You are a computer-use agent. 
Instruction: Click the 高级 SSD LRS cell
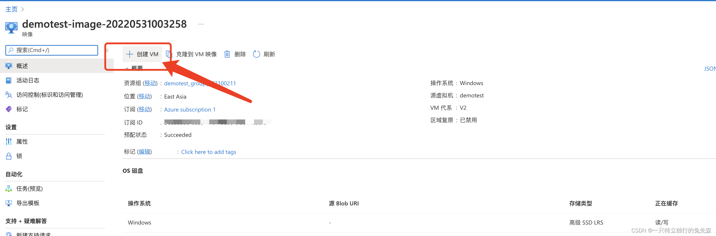[586, 222]
